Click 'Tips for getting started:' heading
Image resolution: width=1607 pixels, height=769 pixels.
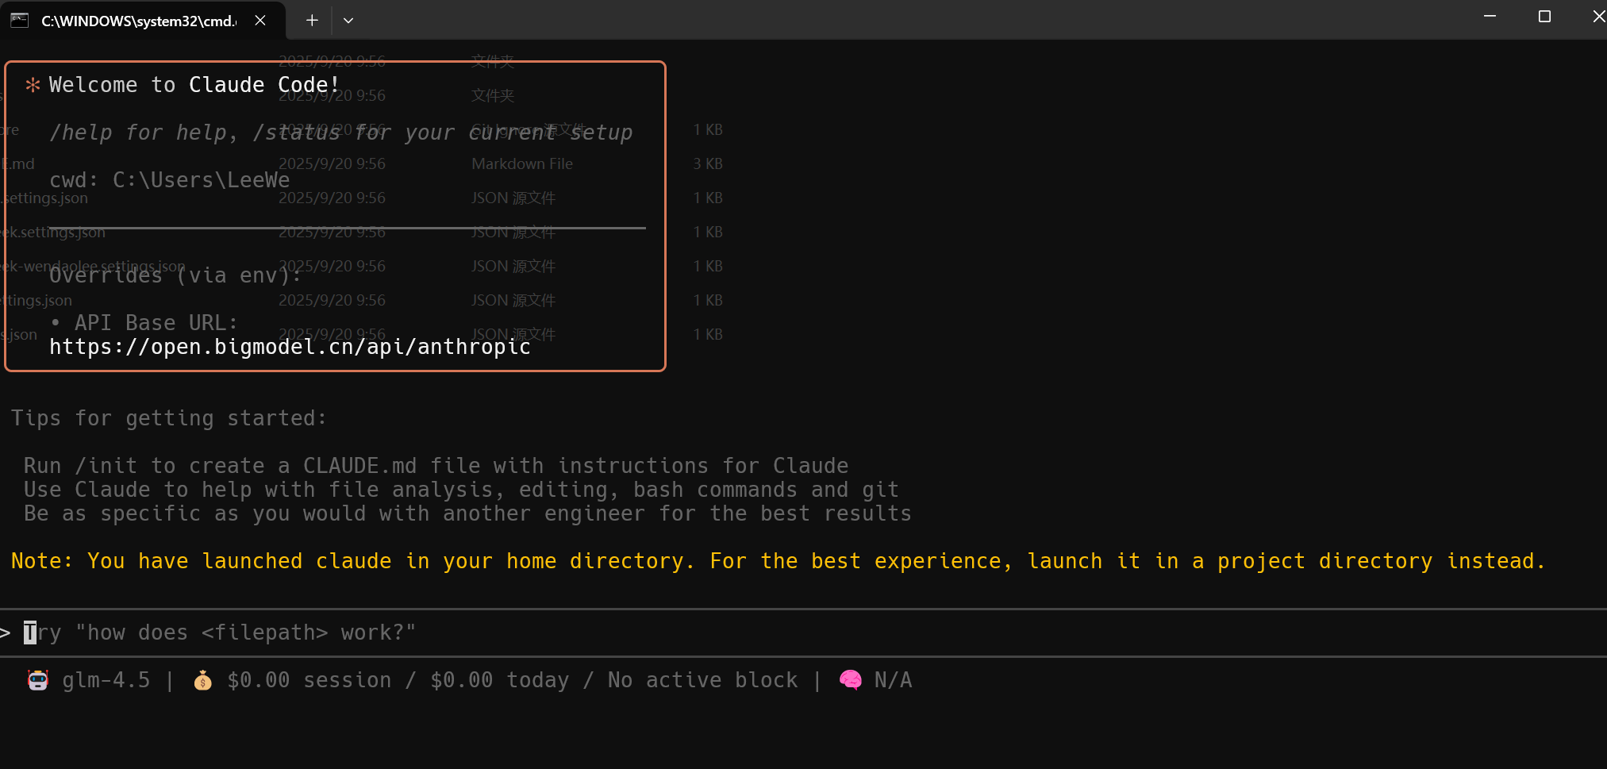pos(169,418)
